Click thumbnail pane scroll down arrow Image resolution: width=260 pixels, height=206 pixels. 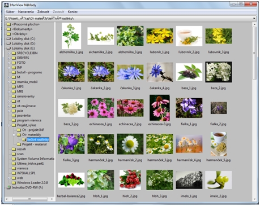click(x=254, y=199)
